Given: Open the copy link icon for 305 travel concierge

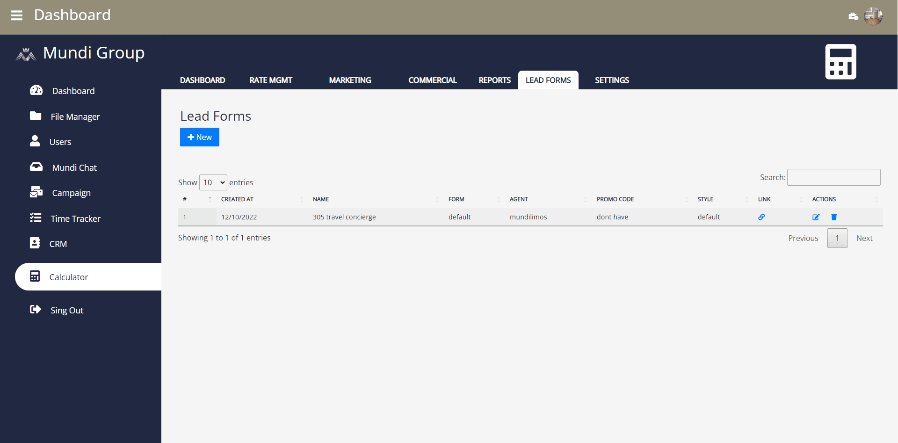Looking at the screenshot, I should pyautogui.click(x=761, y=217).
